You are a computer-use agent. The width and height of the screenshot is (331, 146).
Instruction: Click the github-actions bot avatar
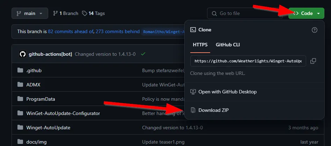pyautogui.click(x=23, y=54)
